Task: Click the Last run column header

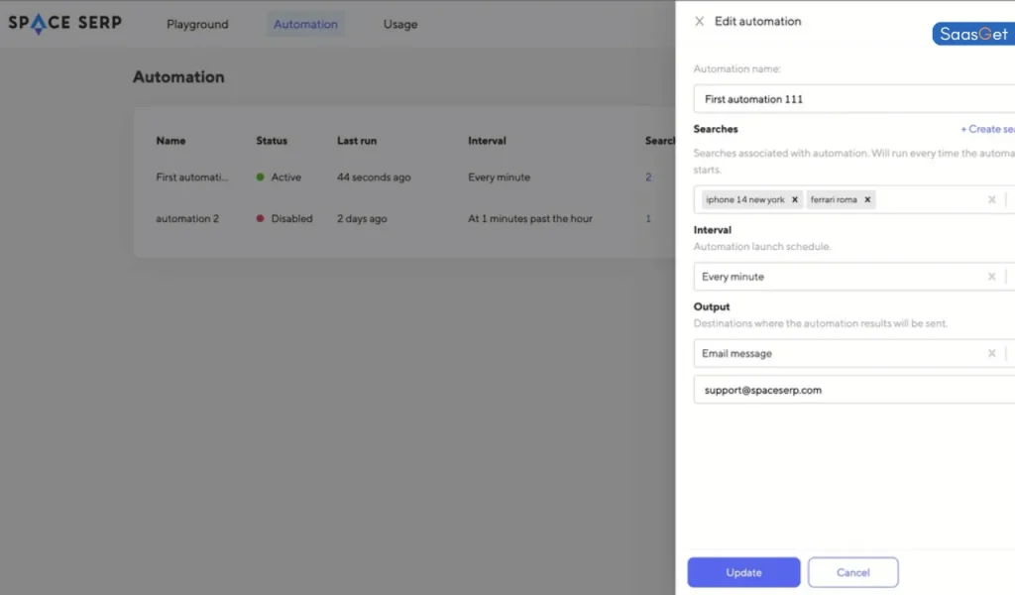Action: coord(357,141)
